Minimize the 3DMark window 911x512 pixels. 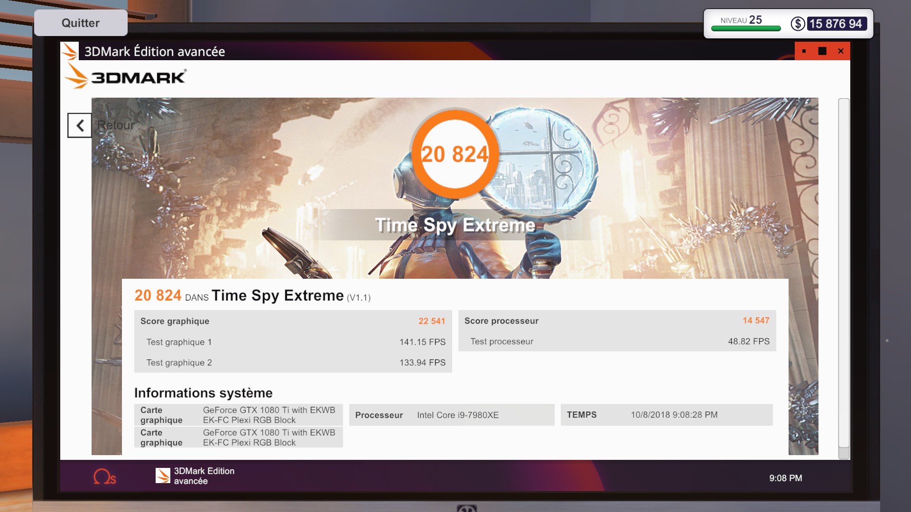click(x=804, y=51)
